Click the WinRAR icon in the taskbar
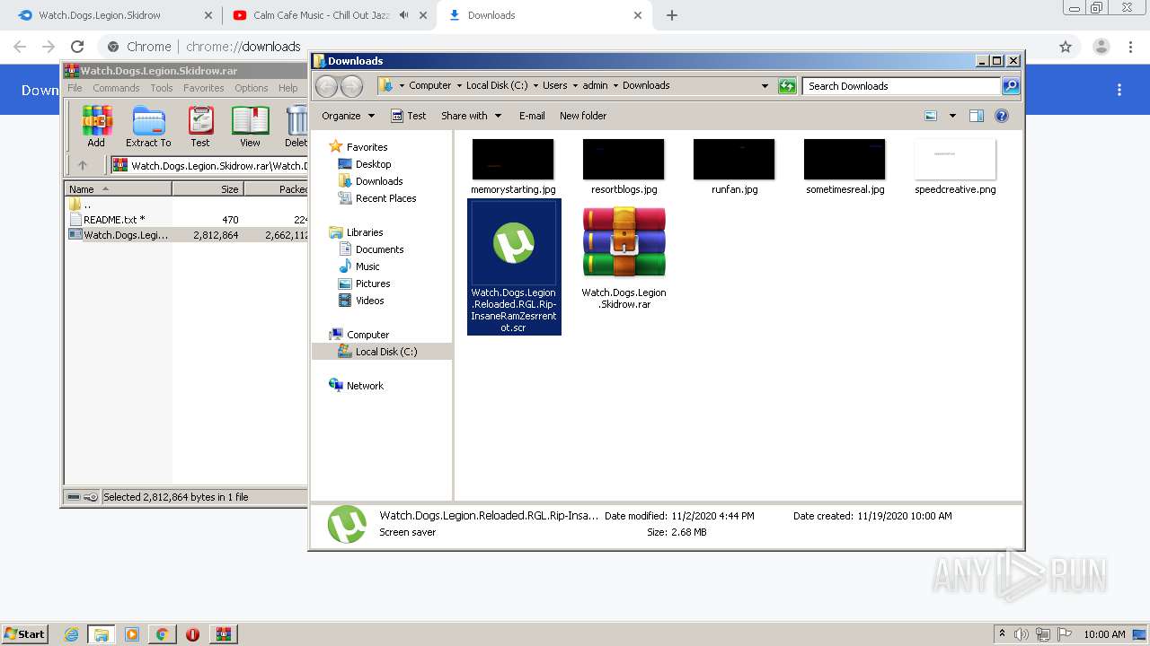The width and height of the screenshot is (1150, 646). click(x=223, y=634)
